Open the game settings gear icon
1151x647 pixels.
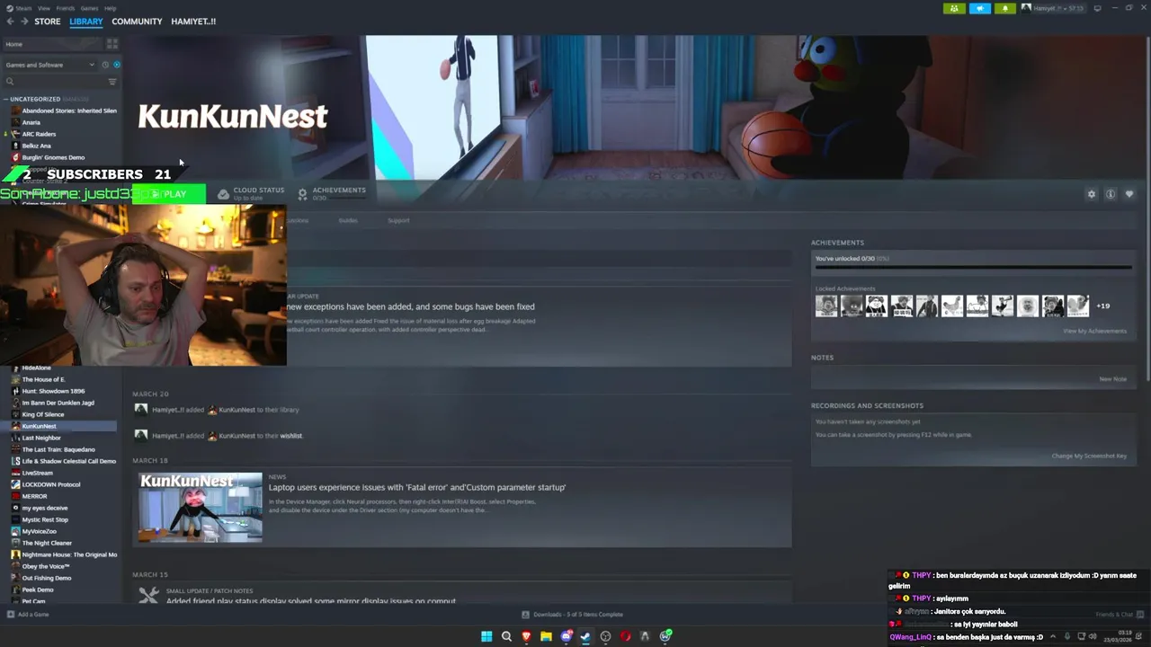pos(1092,194)
